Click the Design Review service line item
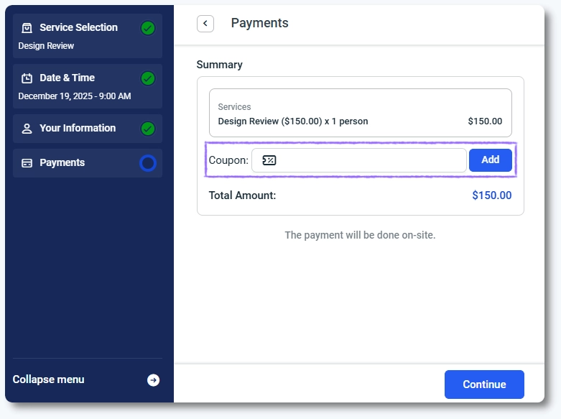This screenshot has width=561, height=419. point(292,121)
